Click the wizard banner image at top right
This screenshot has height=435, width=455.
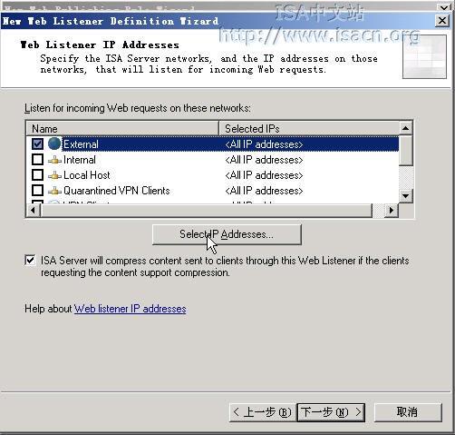click(424, 56)
